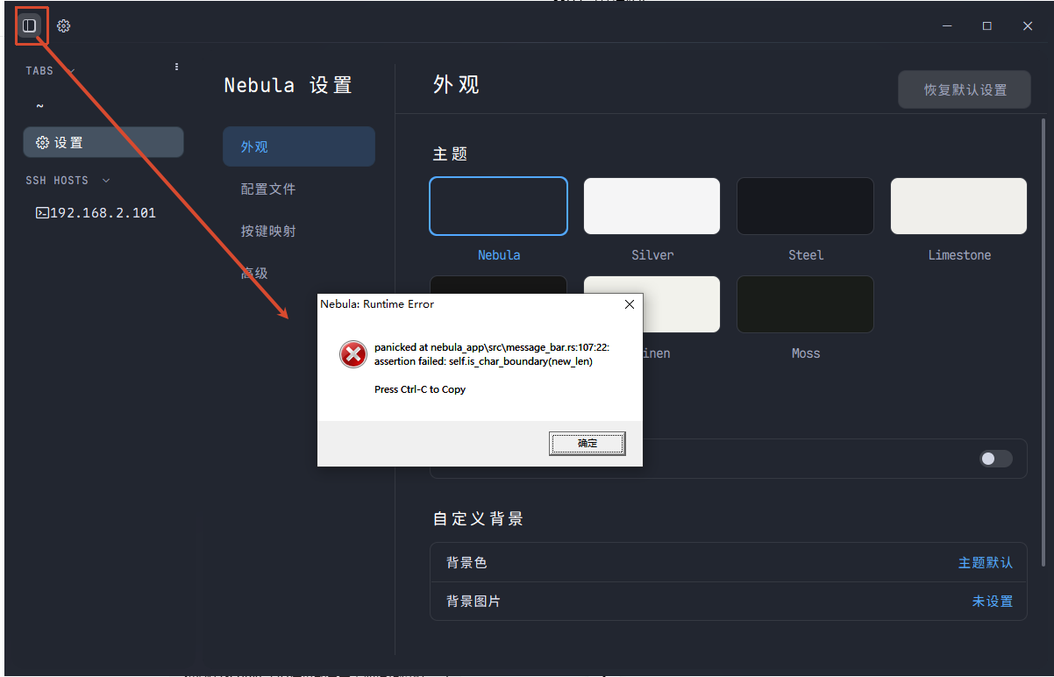Click the Moss theme label
The height and width of the screenshot is (677, 1054).
click(x=806, y=353)
